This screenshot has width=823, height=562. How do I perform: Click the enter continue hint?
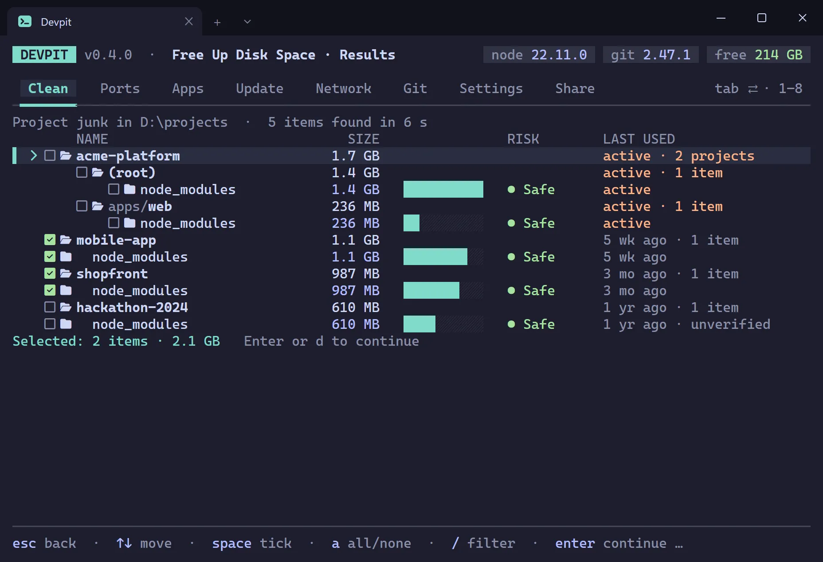(611, 543)
